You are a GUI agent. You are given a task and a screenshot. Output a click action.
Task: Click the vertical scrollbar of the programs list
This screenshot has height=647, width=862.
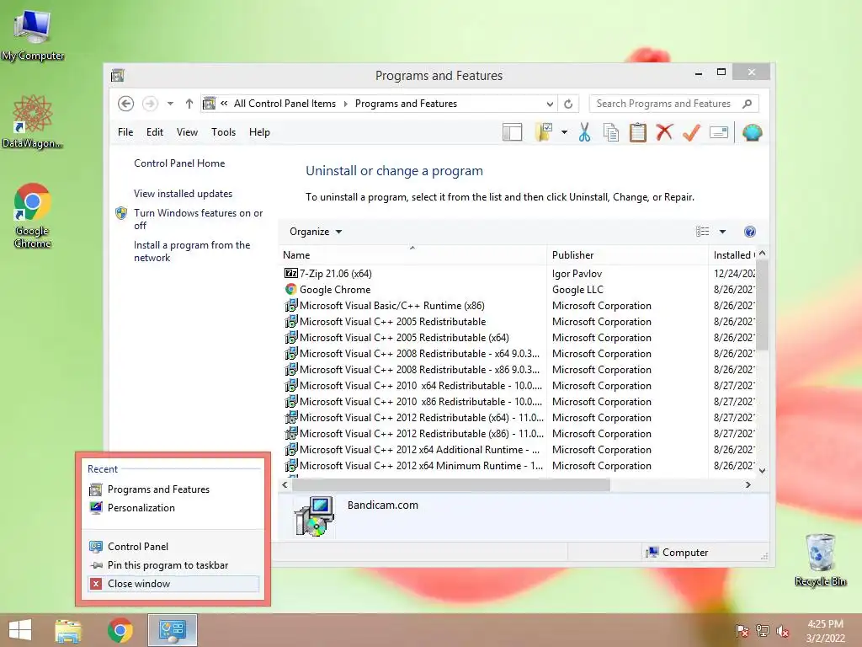click(x=762, y=305)
